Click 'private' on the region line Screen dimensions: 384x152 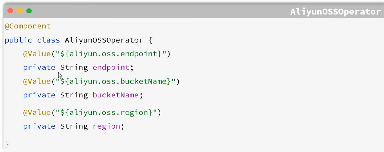pyautogui.click(x=39, y=126)
